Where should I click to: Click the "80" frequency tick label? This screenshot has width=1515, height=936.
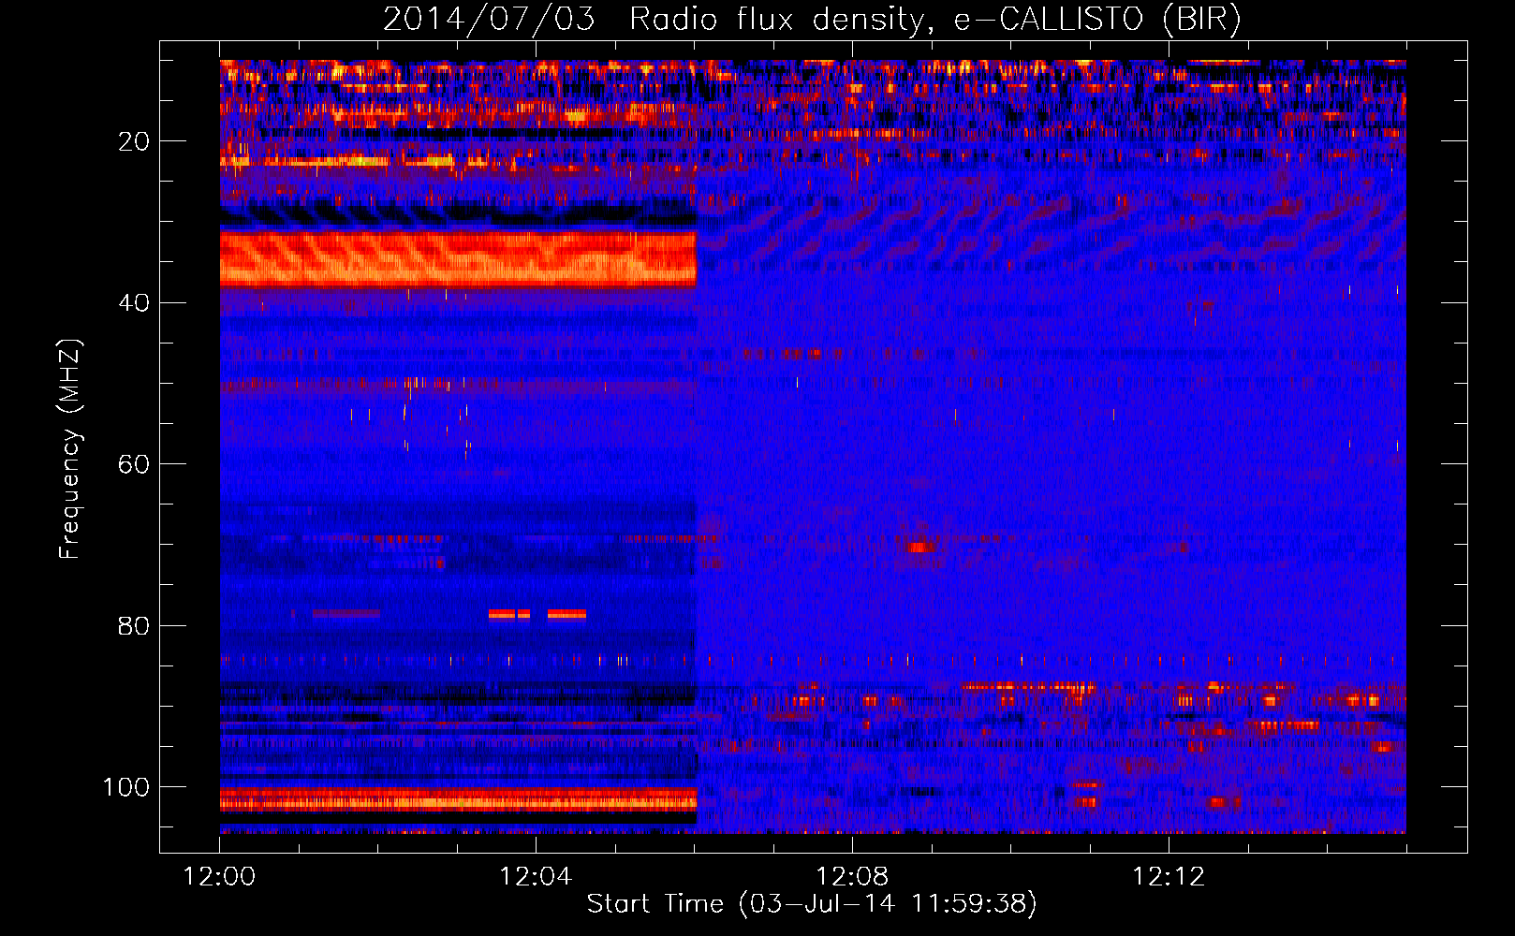134,626
